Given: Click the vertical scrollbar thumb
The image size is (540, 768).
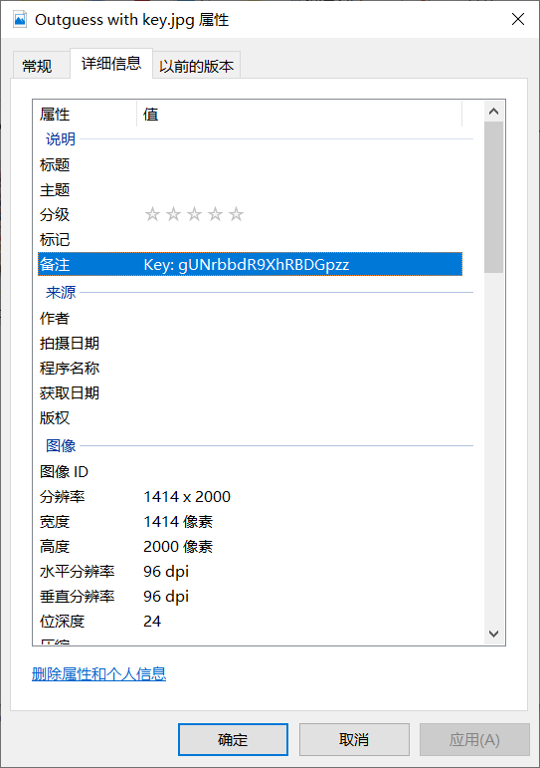Looking at the screenshot, I should pyautogui.click(x=493, y=197).
